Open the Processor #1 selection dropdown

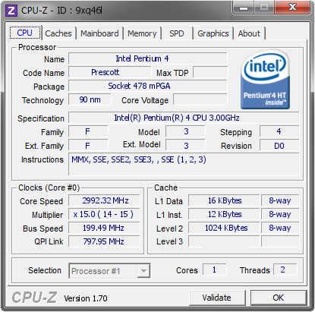coord(109,271)
